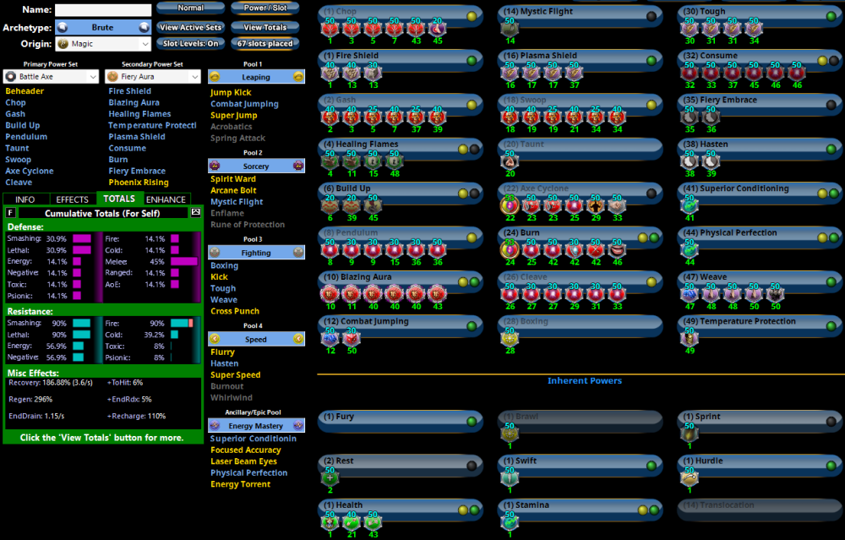Image resolution: width=845 pixels, height=540 pixels.
Task: Click the Slot Levels: On button
Action: (190, 44)
